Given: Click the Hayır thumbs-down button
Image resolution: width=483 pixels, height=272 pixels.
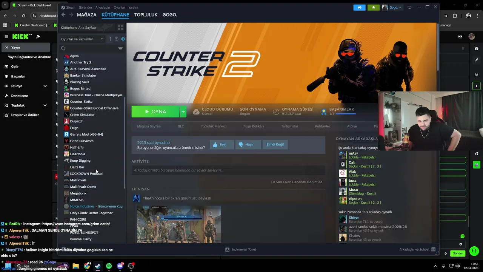Looking at the screenshot, I should click(x=248, y=144).
